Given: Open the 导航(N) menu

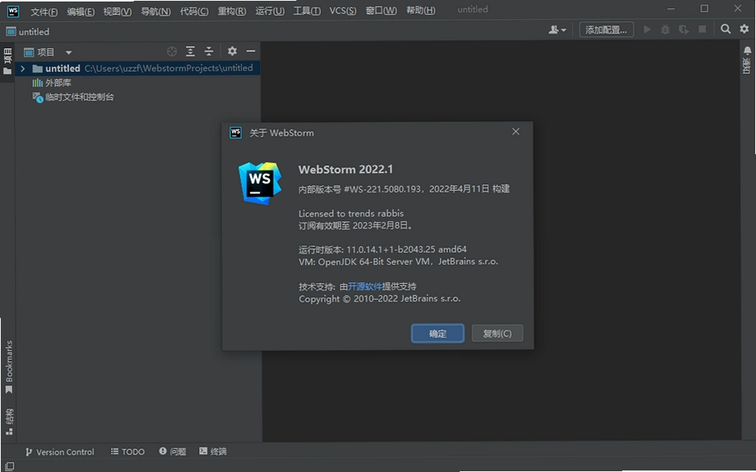Looking at the screenshot, I should pos(155,11).
